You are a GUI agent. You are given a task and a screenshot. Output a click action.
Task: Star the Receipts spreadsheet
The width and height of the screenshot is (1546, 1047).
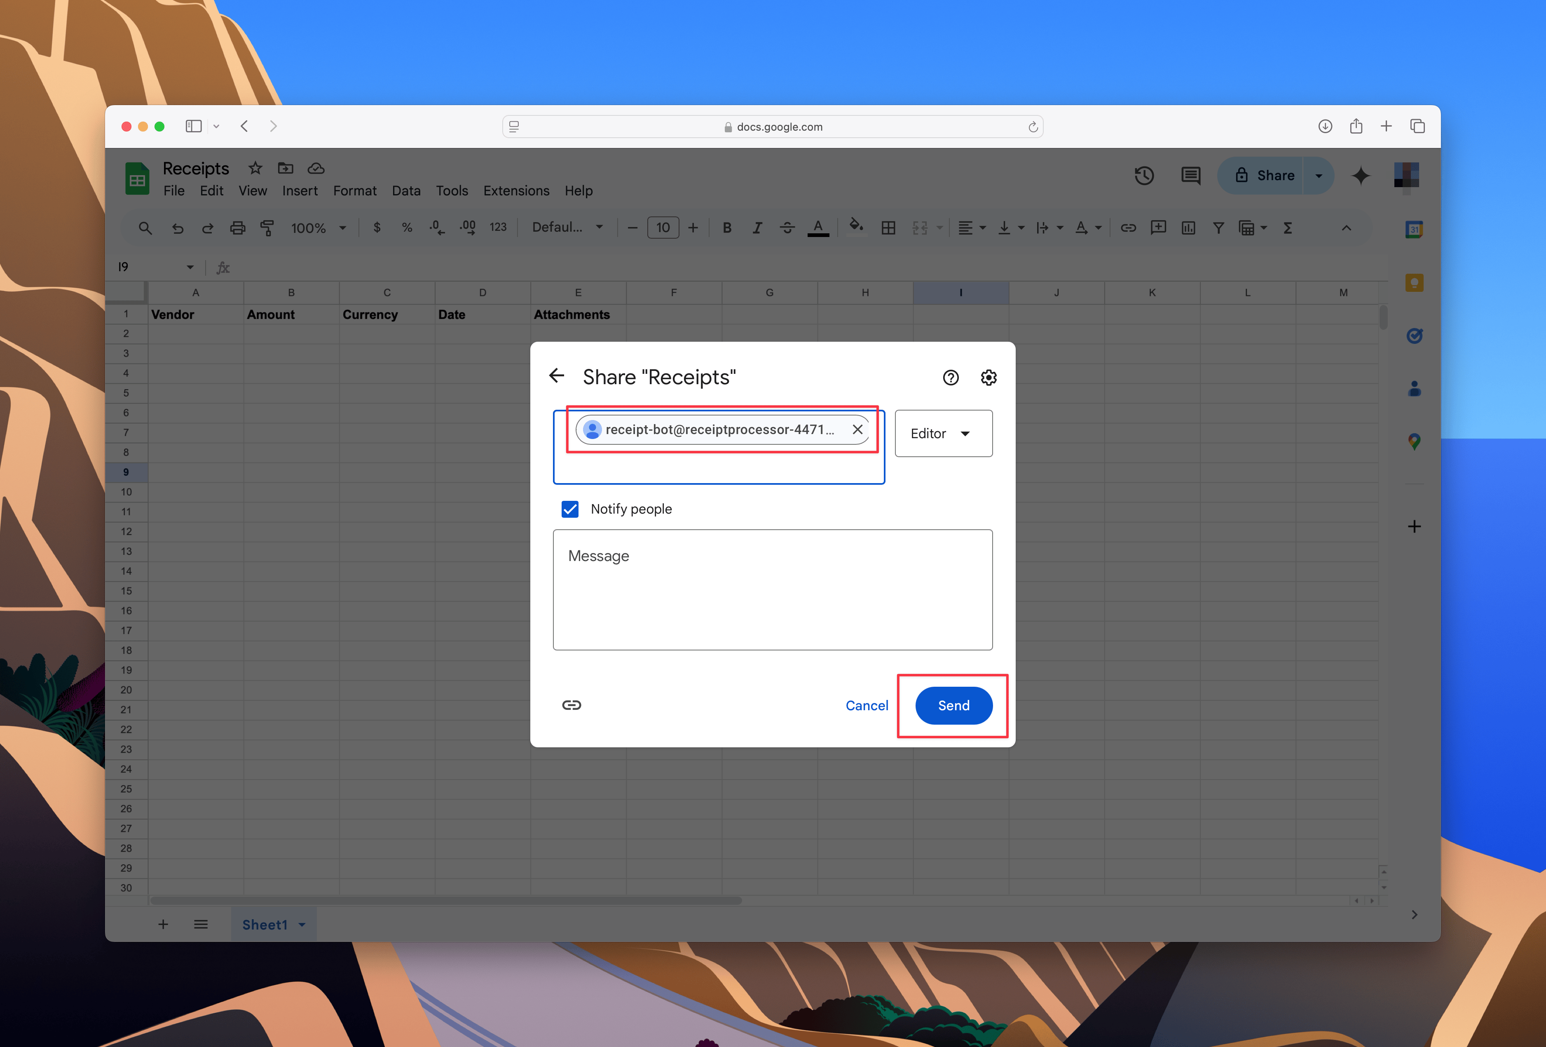pos(255,168)
